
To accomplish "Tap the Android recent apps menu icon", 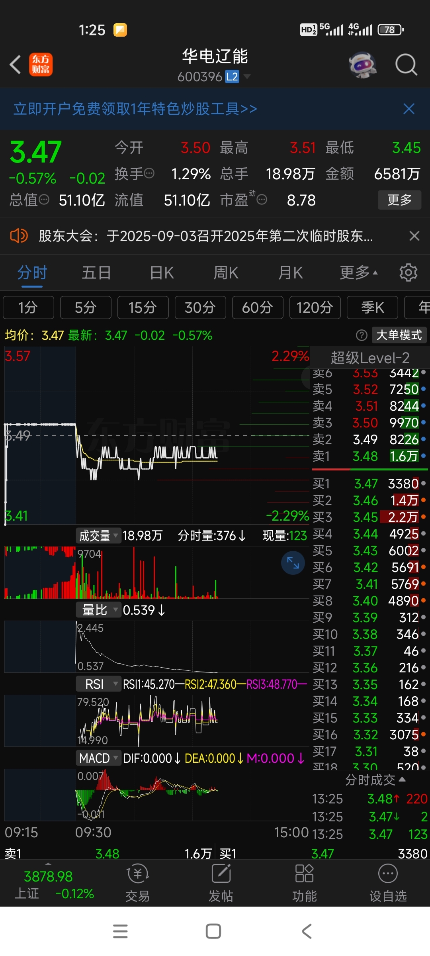I will 120,931.
